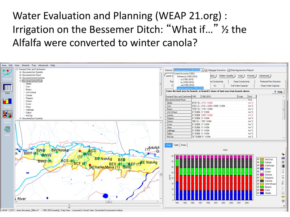Open the Results view bar chart icon
Screen dimensions: 290x217
7,101
